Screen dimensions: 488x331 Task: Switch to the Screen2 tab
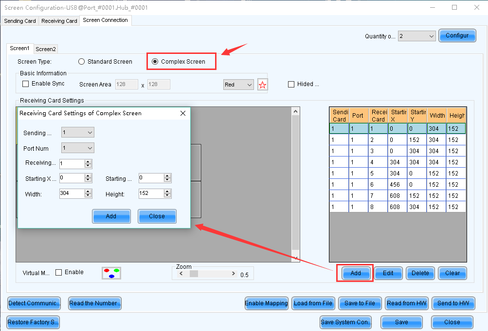pos(46,49)
